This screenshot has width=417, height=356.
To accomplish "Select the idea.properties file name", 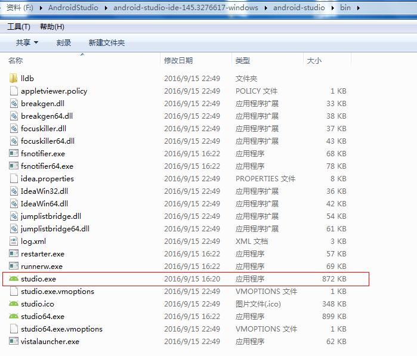I will point(47,179).
